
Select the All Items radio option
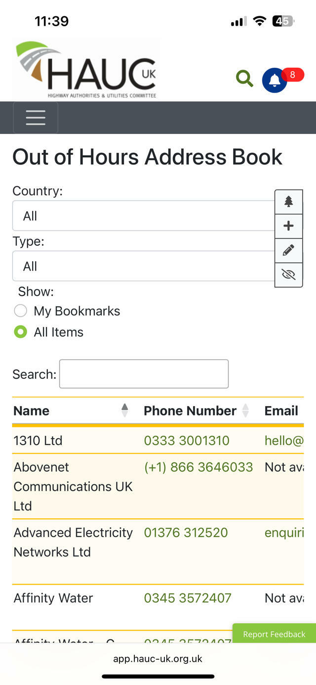click(x=20, y=332)
